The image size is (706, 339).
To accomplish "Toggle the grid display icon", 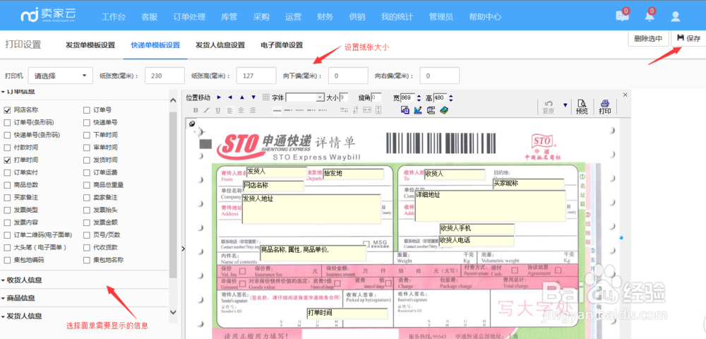I will coord(265,97).
